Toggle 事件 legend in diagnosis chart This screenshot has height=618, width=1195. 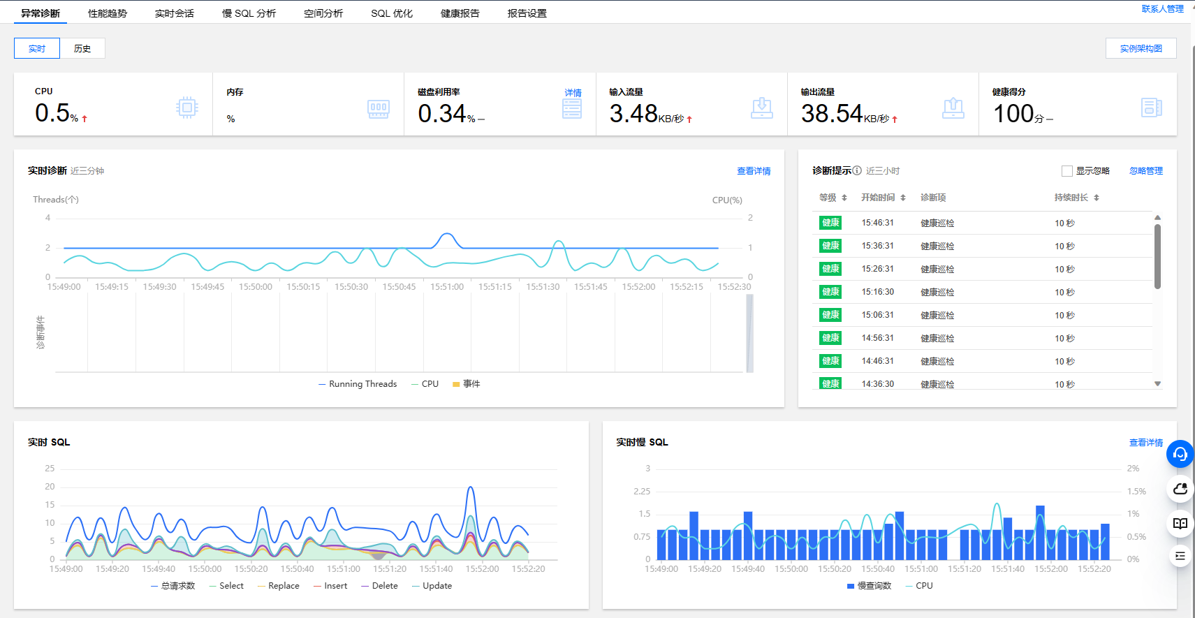[x=467, y=384]
